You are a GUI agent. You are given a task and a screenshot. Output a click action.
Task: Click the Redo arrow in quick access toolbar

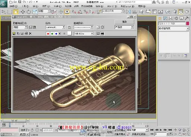pyautogui.click(x=31, y=2)
